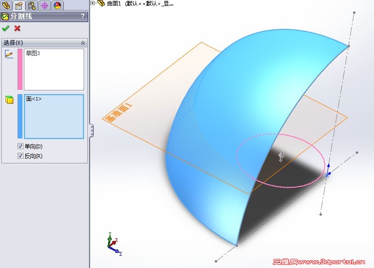Select 面<1> in the faces box
The image size is (374, 268).
[x=34, y=99]
